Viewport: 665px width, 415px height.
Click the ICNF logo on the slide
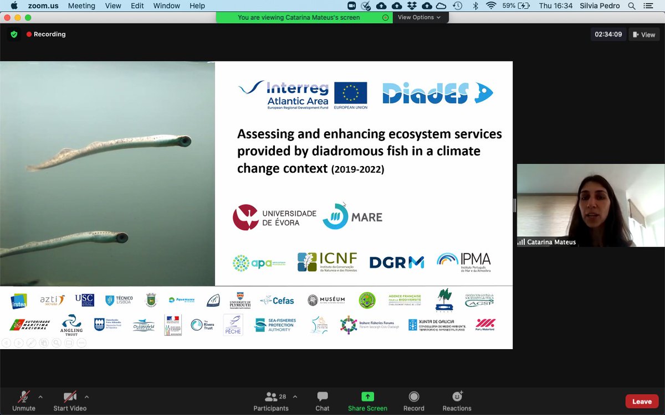pyautogui.click(x=327, y=262)
